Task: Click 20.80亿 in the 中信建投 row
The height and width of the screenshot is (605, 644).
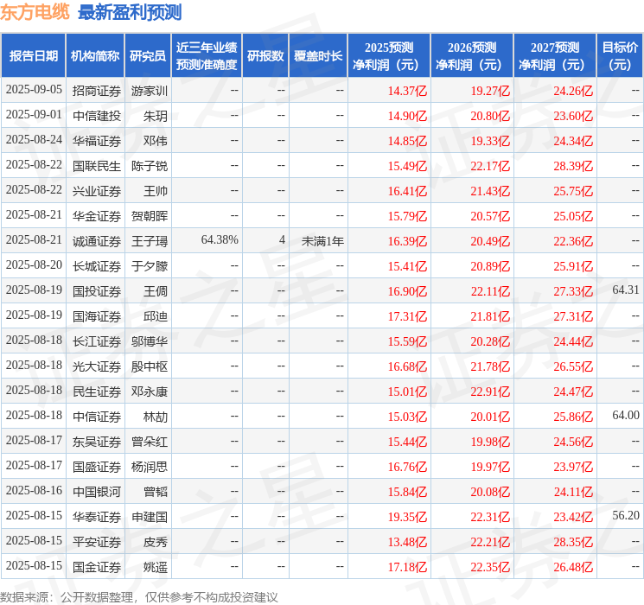Action: tap(490, 116)
